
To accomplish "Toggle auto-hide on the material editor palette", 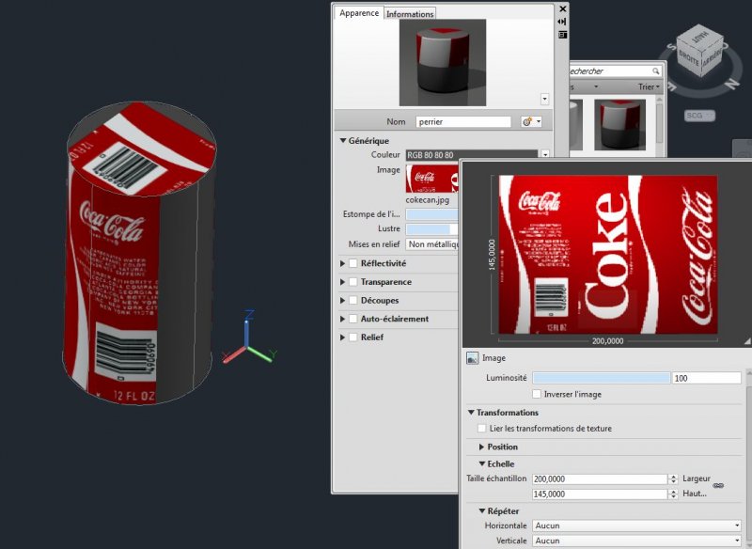I will [x=562, y=22].
